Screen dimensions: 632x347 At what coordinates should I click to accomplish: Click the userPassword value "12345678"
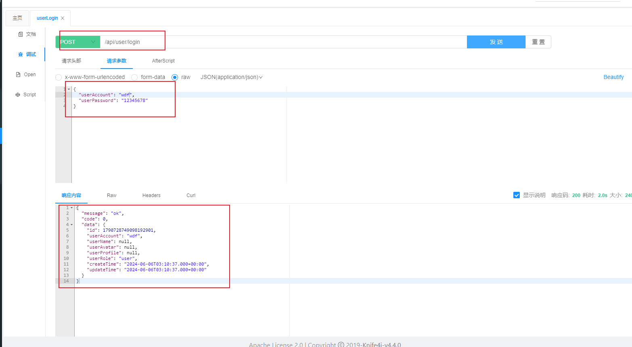tap(134, 100)
